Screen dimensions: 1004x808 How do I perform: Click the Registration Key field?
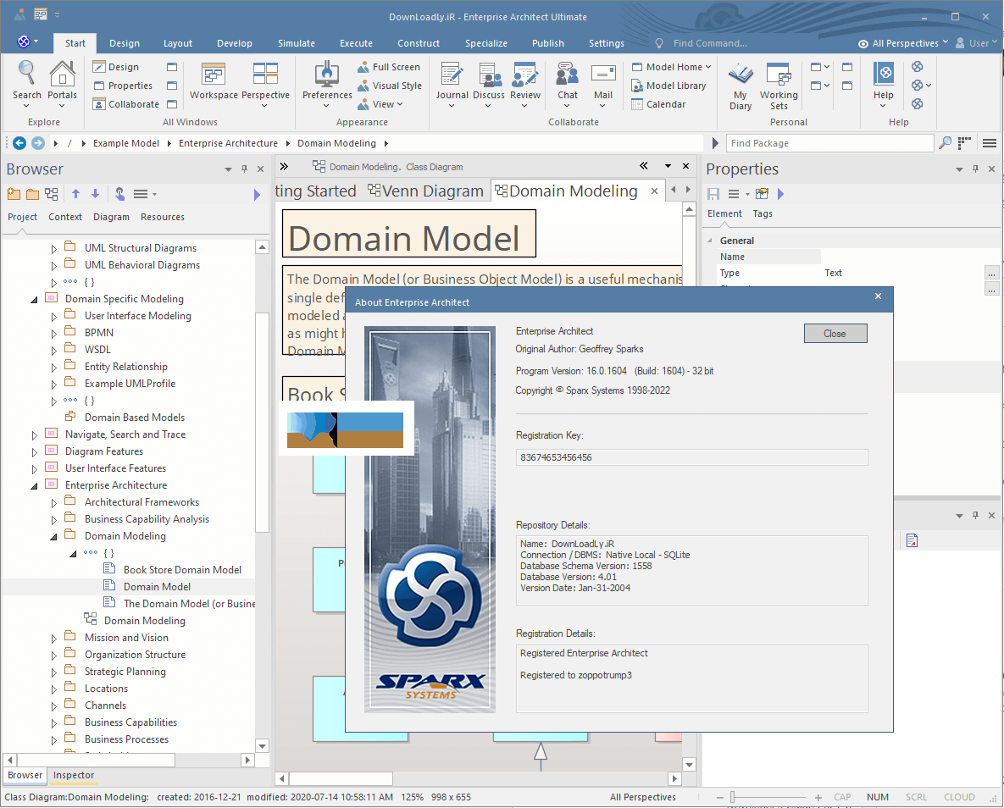point(691,457)
